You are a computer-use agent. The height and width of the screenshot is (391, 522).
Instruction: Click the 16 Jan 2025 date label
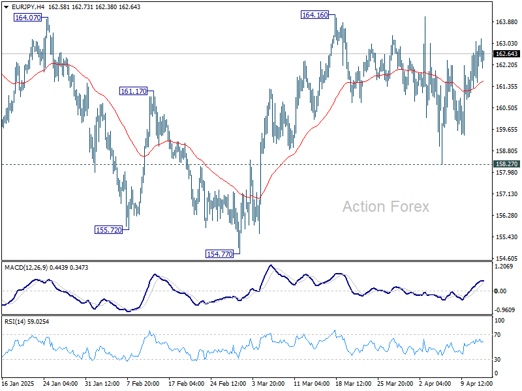pyautogui.click(x=18, y=384)
